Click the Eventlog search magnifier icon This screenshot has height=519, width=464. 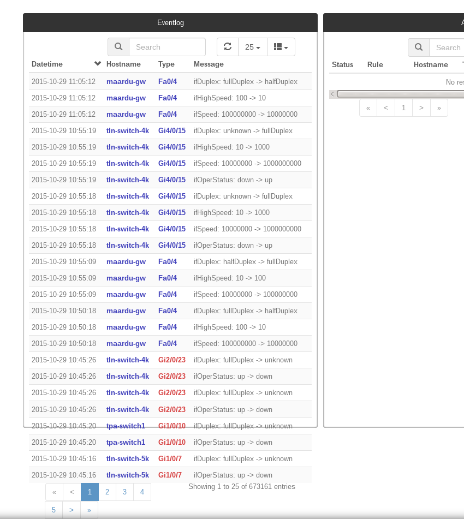[118, 47]
